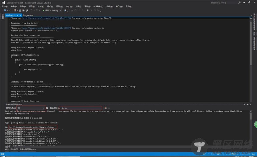Open console panel window position menu
Image resolution: width=257 pixels, height=157 pixels.
245,104
